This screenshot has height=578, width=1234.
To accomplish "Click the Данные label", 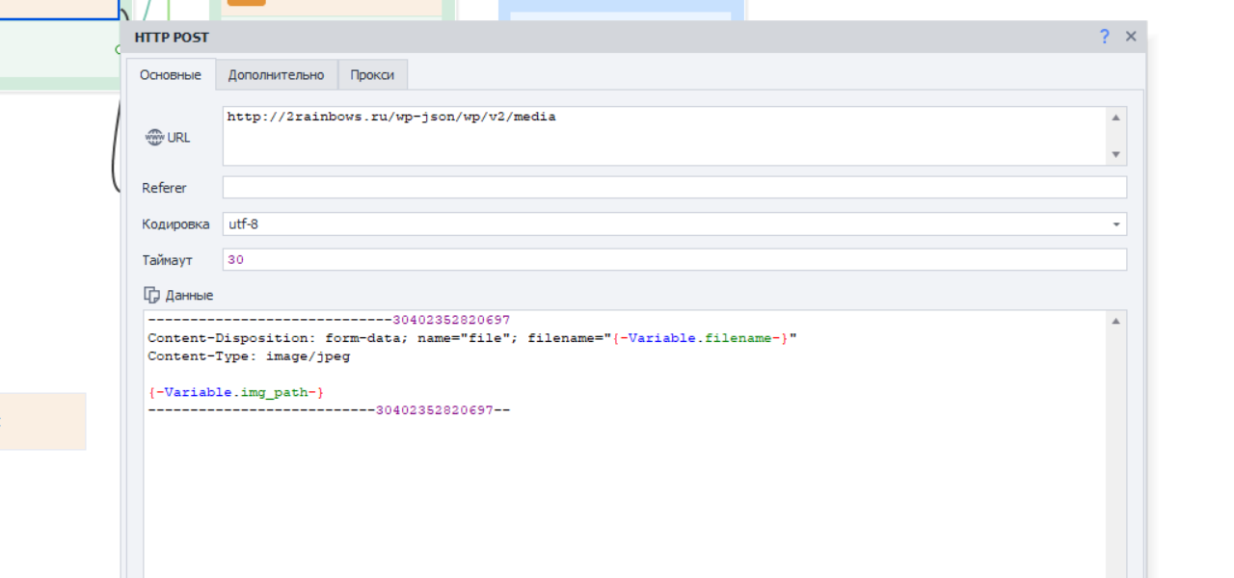I will click(x=189, y=296).
